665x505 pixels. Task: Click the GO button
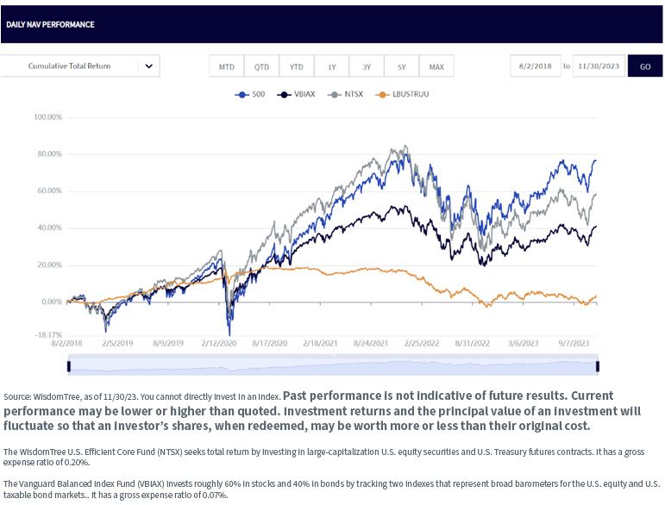click(x=645, y=66)
